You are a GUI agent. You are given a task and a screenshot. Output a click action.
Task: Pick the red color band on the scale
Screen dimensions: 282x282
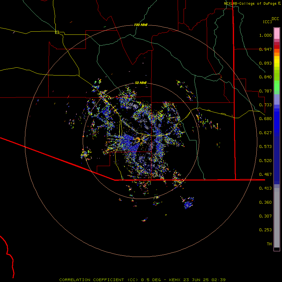[277, 47]
